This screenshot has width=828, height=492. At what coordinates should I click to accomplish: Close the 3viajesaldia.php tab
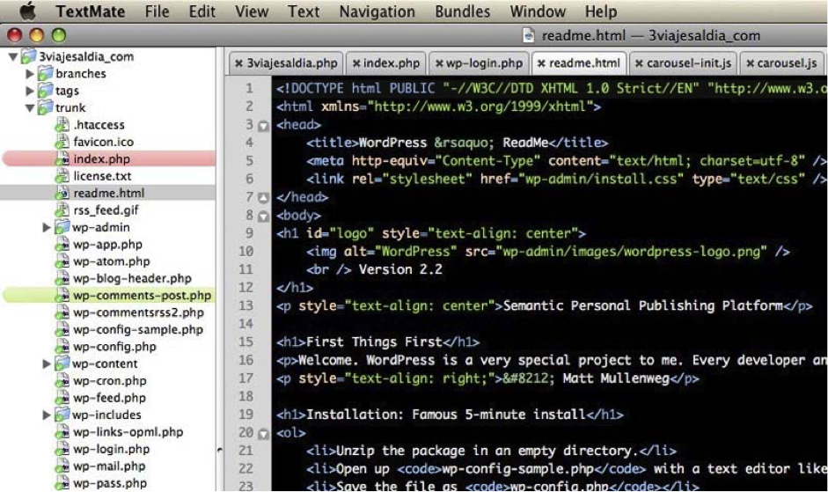click(x=238, y=63)
